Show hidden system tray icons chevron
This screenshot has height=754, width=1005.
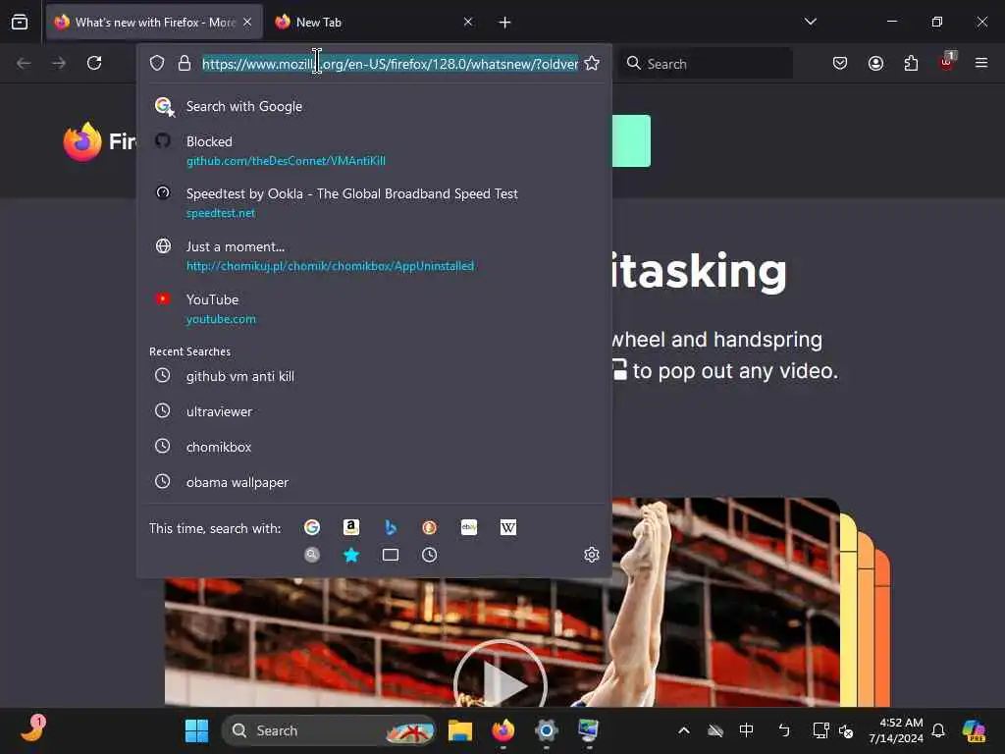click(684, 730)
